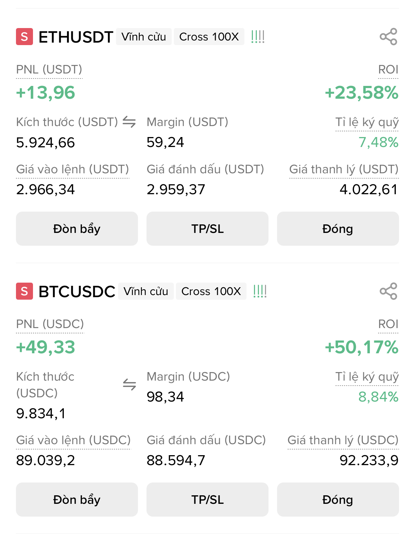Tap Cross 100X tag on BTCUSDC
Screen dimensions: 415x534
click(211, 291)
